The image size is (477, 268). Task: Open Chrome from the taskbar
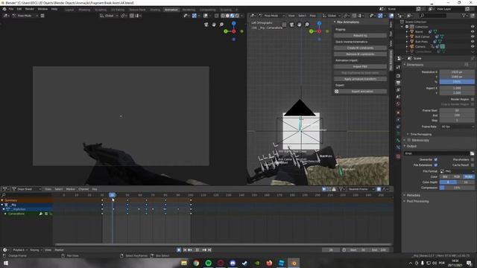[x=196, y=263]
